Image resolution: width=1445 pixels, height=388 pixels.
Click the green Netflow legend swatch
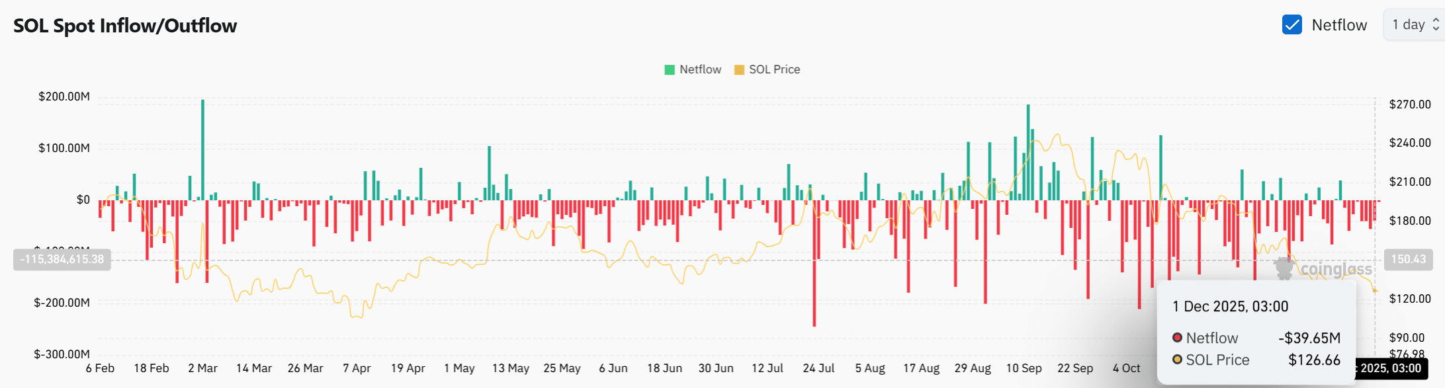670,70
